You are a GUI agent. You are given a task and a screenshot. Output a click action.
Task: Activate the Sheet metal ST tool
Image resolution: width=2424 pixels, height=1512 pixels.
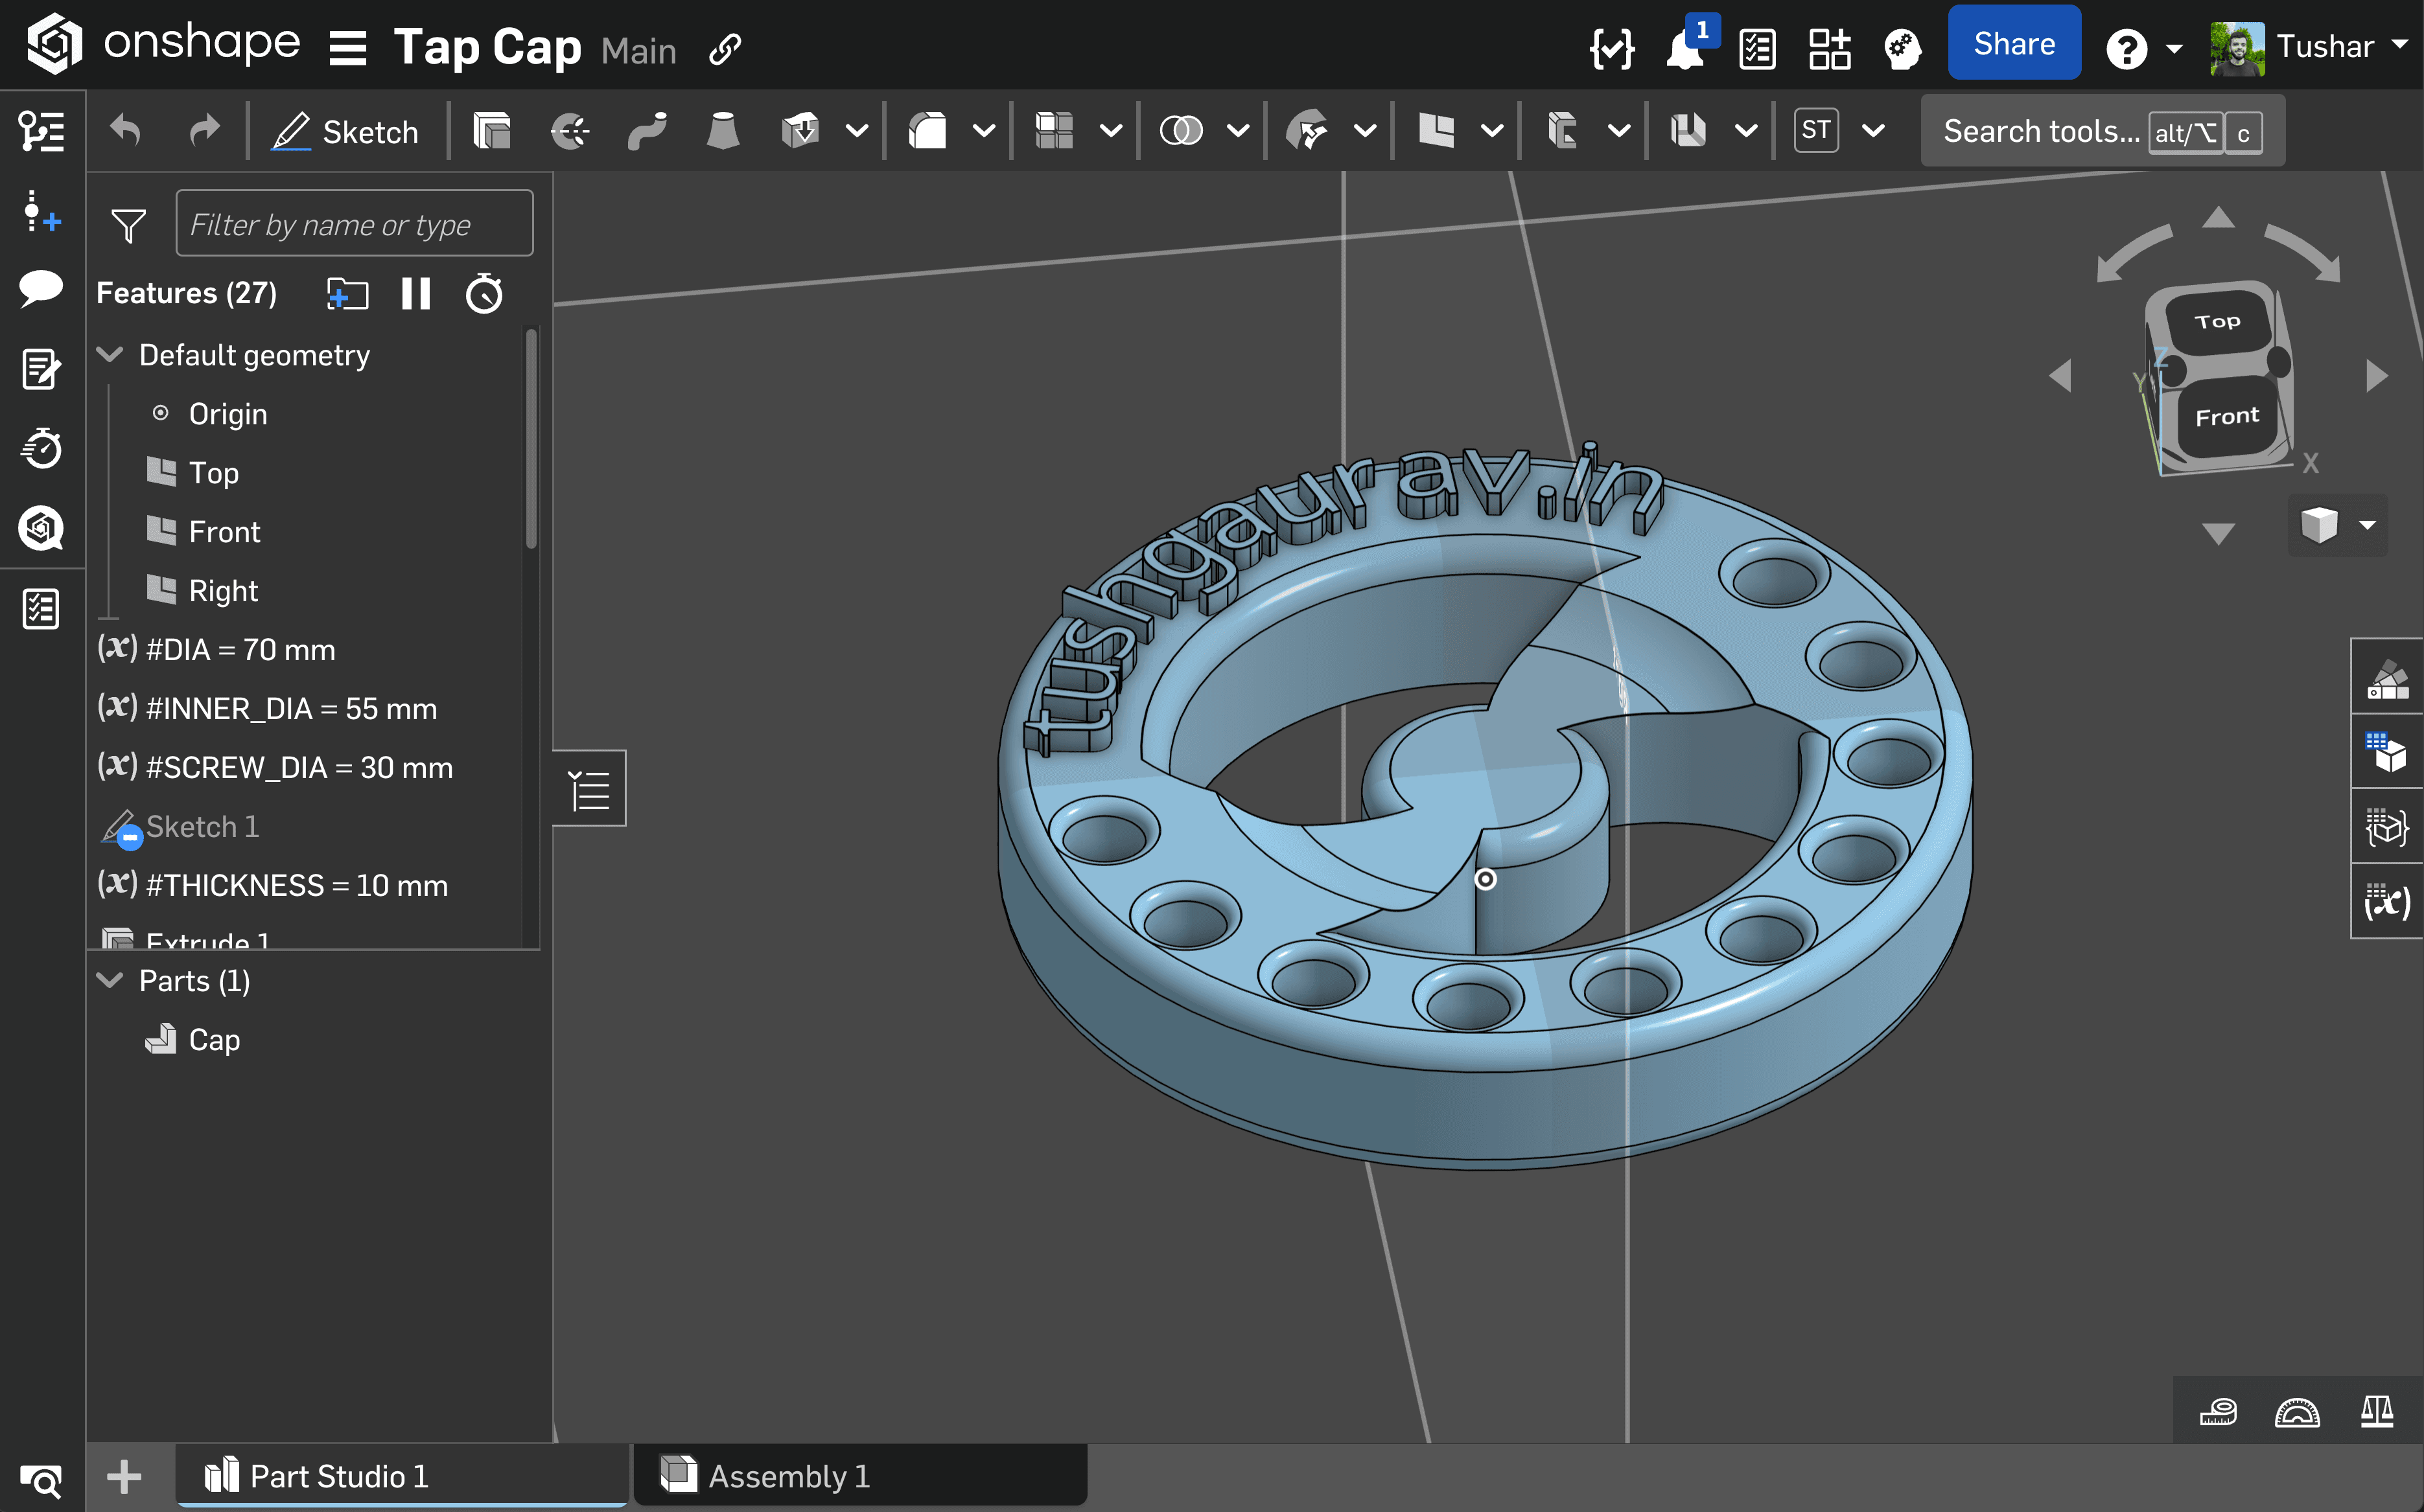1816,130
